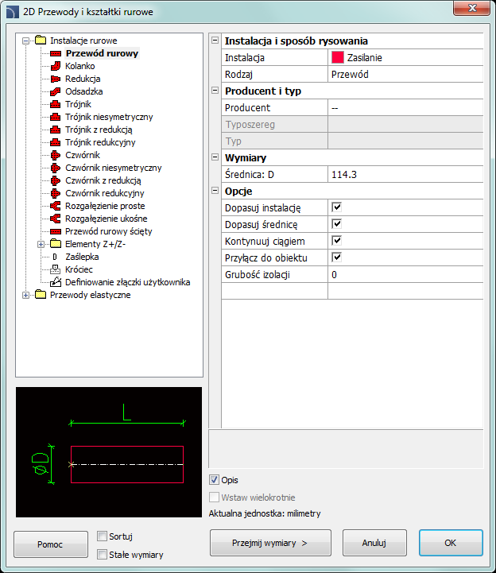Click the Anuluj button
This screenshot has height=573, width=496.
tap(374, 543)
